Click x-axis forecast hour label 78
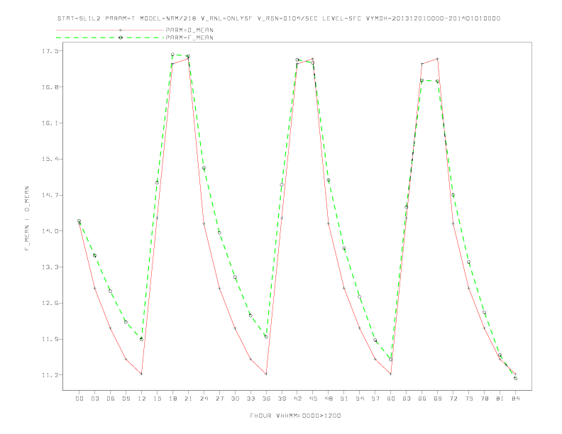Image resolution: width=562 pixels, height=434 pixels. point(485,399)
